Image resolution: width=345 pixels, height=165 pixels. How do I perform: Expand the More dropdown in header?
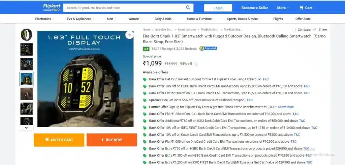(283, 8)
